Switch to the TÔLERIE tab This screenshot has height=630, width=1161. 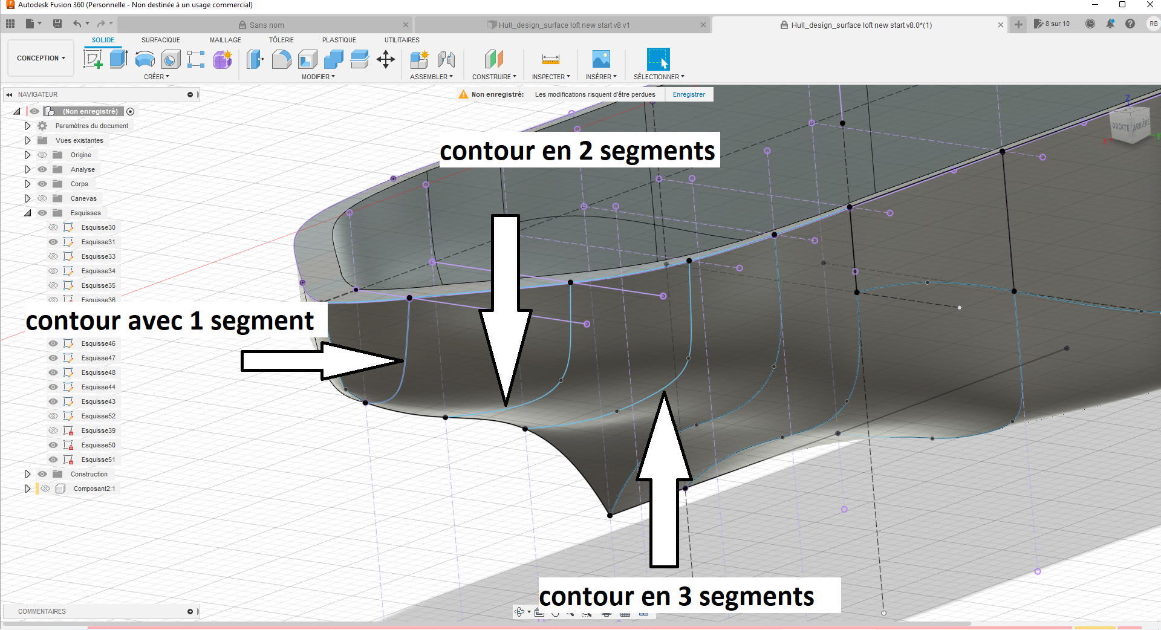pyautogui.click(x=281, y=40)
